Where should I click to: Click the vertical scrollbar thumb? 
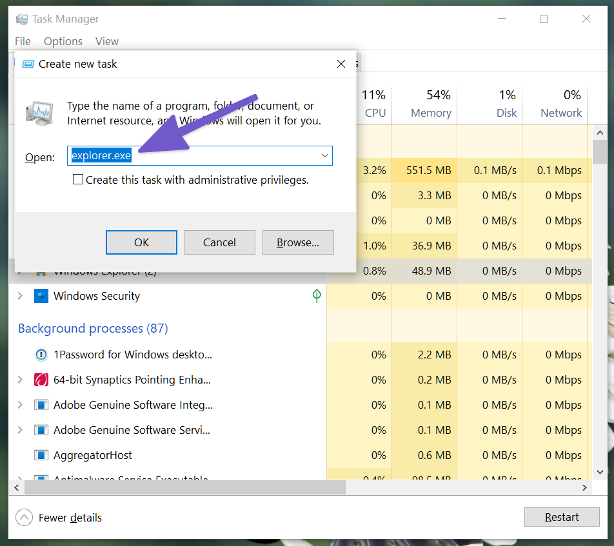600,152
